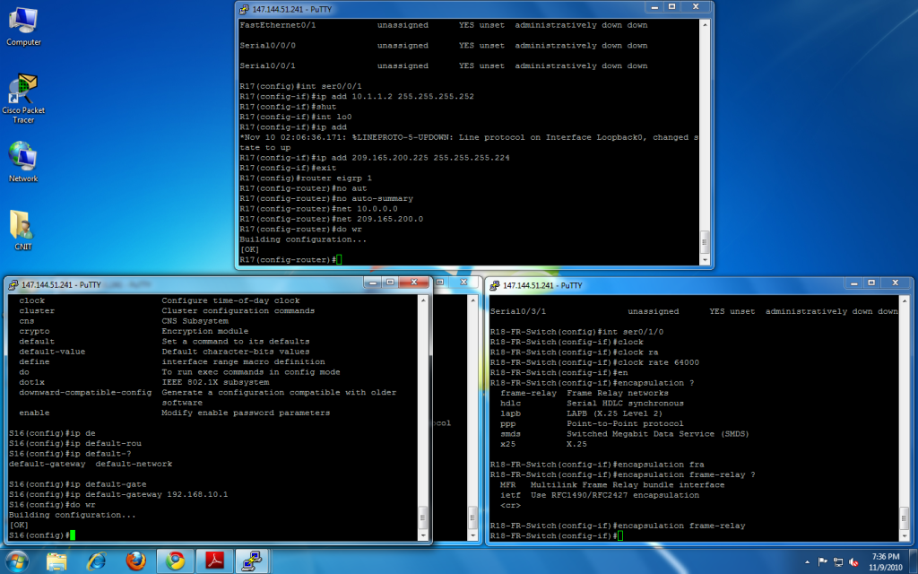The width and height of the screenshot is (918, 574).
Task: Open the Network desktop icon
Action: [x=23, y=160]
